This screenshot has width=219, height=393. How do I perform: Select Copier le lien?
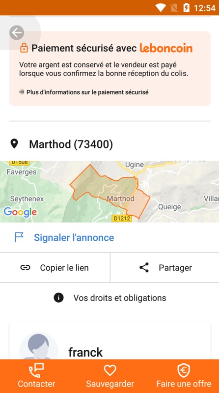tap(55, 267)
